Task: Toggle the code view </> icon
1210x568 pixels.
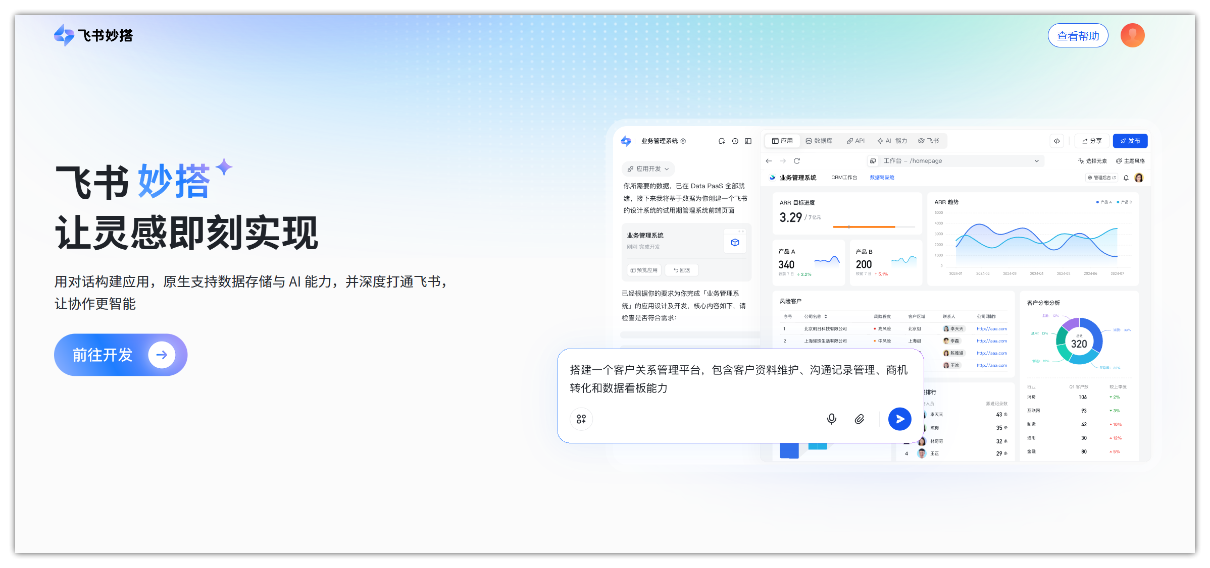Action: [1056, 141]
